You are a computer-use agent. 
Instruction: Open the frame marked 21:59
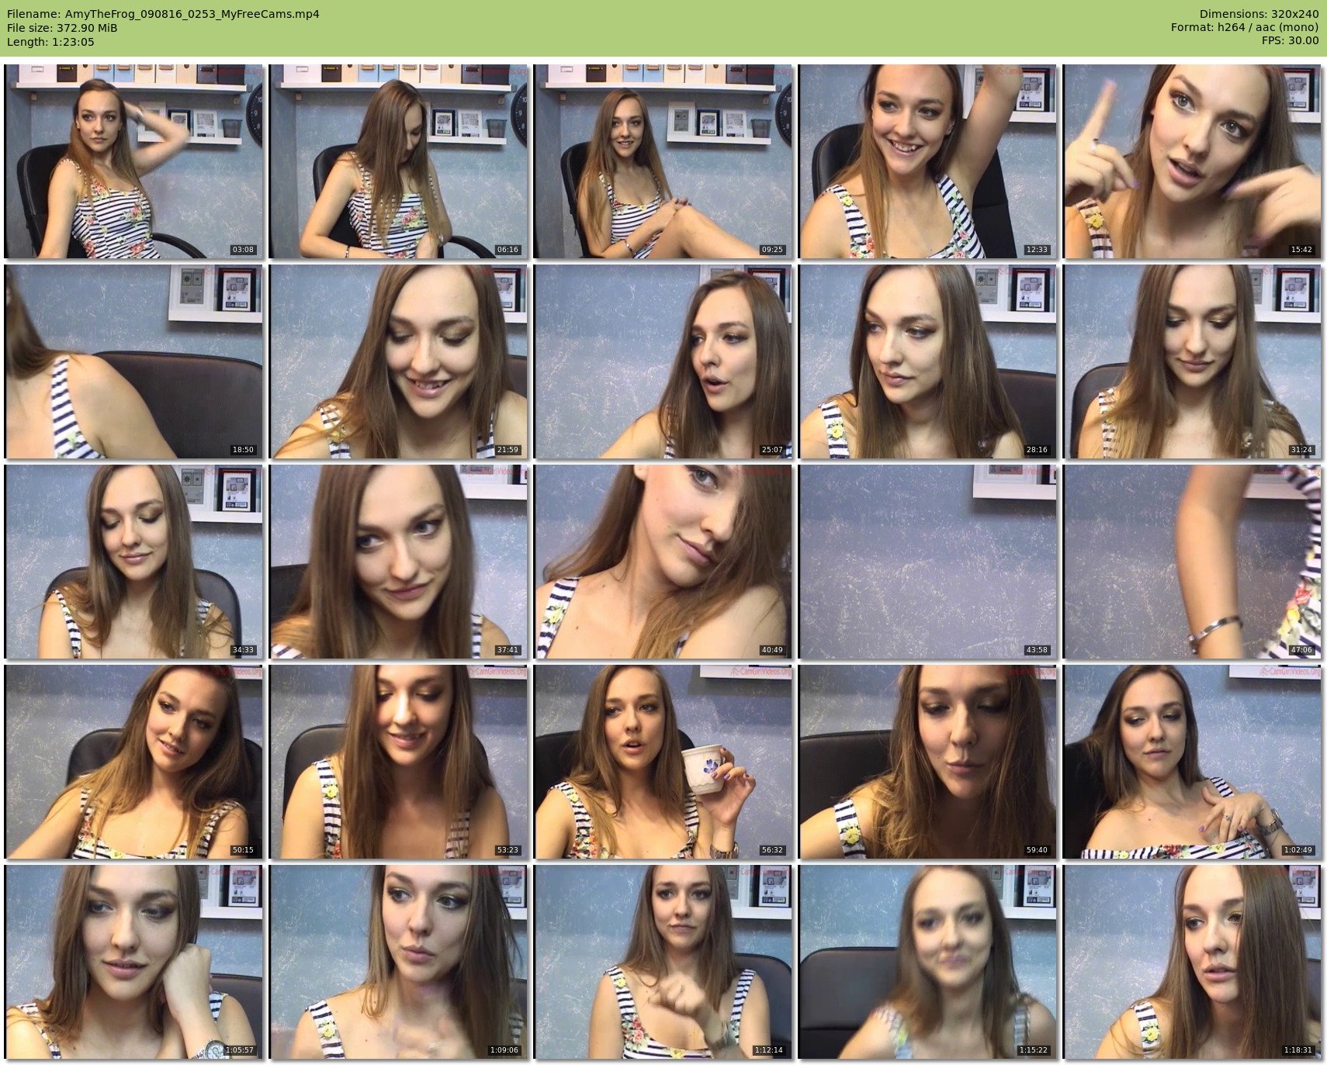(x=398, y=361)
